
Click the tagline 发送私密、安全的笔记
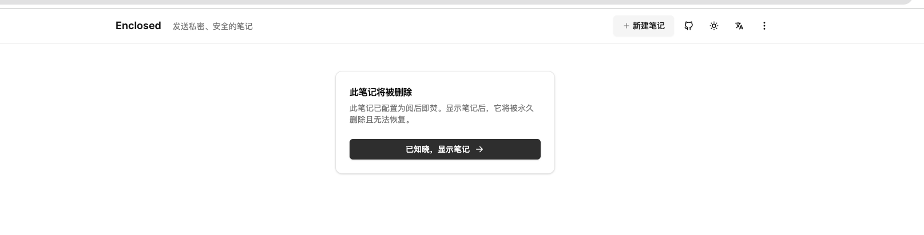[213, 26]
